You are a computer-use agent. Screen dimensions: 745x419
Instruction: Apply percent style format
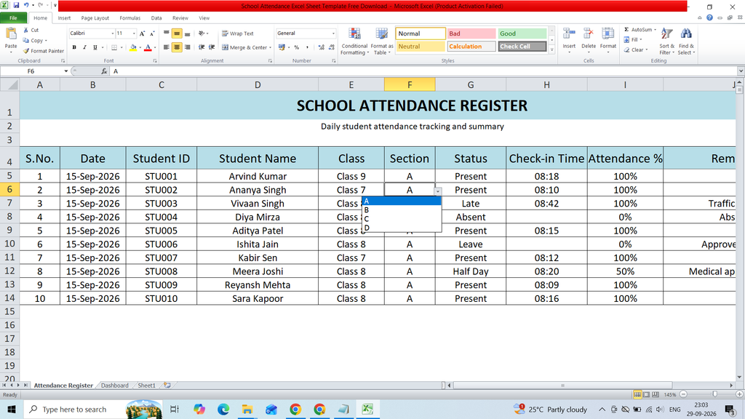pyautogui.click(x=297, y=47)
